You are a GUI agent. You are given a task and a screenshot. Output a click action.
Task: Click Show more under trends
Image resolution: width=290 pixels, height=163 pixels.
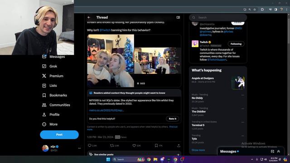click(198, 150)
